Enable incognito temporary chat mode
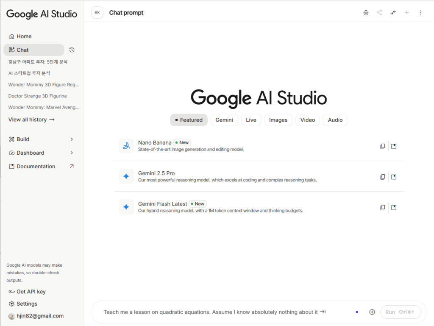 366,12
